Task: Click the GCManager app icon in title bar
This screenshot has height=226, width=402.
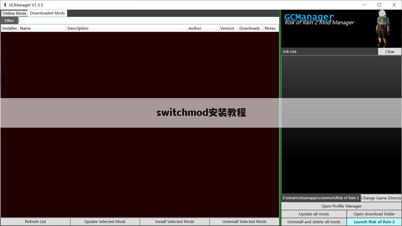Action: (5, 5)
